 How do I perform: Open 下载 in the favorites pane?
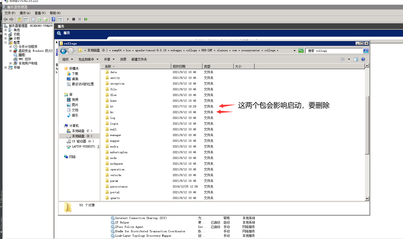tap(75, 74)
